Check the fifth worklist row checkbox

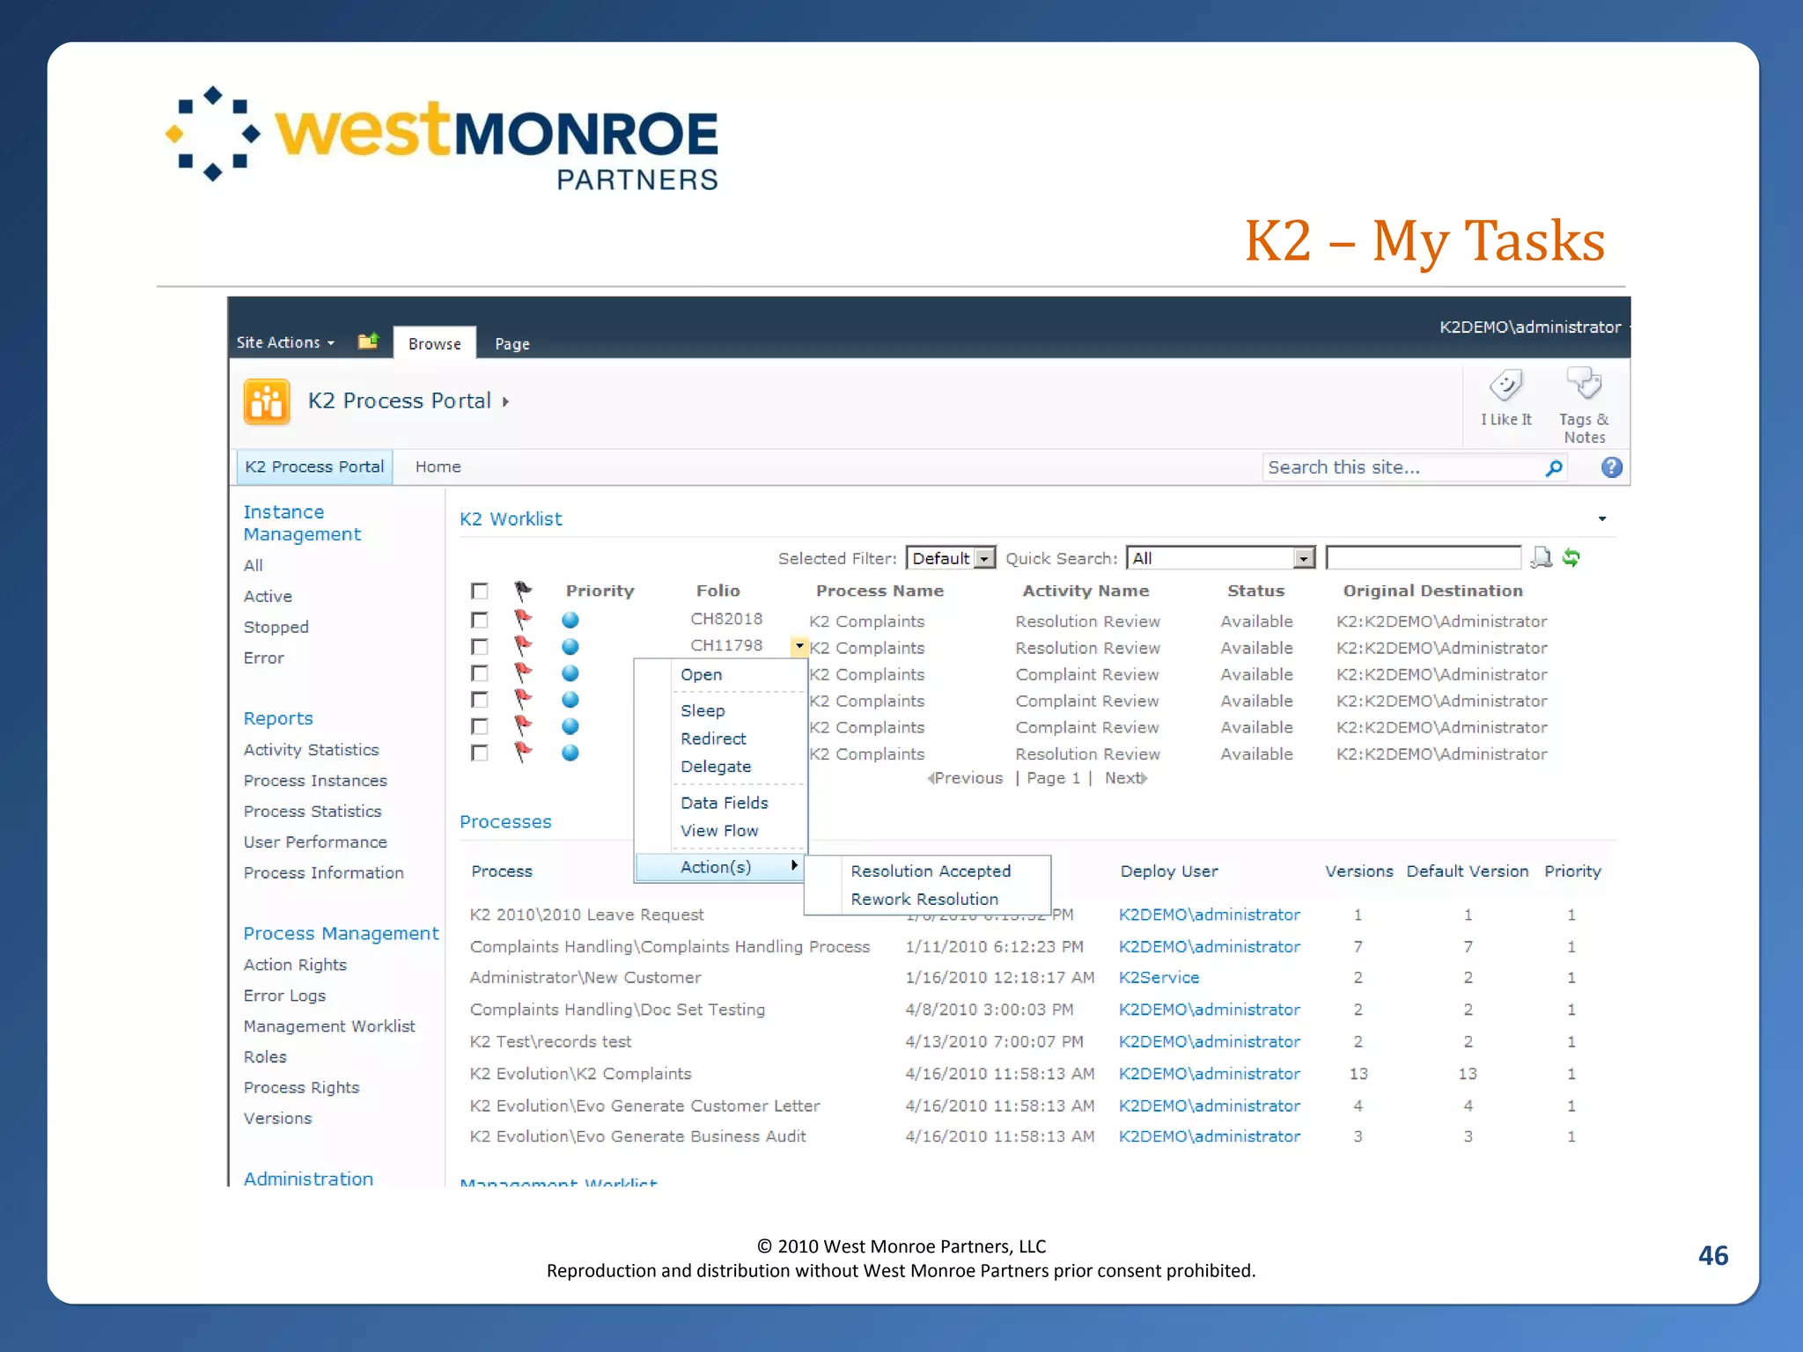480,726
